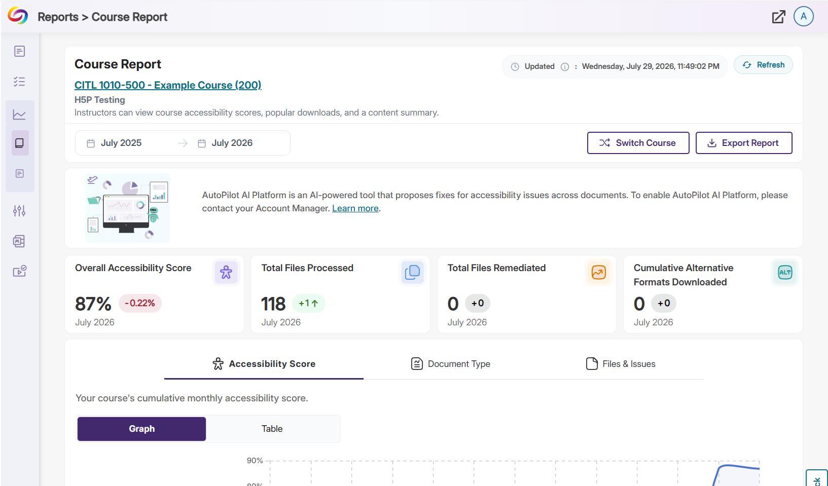Open the sliders settings icon in sidebar
This screenshot has height=486, width=828.
point(19,211)
